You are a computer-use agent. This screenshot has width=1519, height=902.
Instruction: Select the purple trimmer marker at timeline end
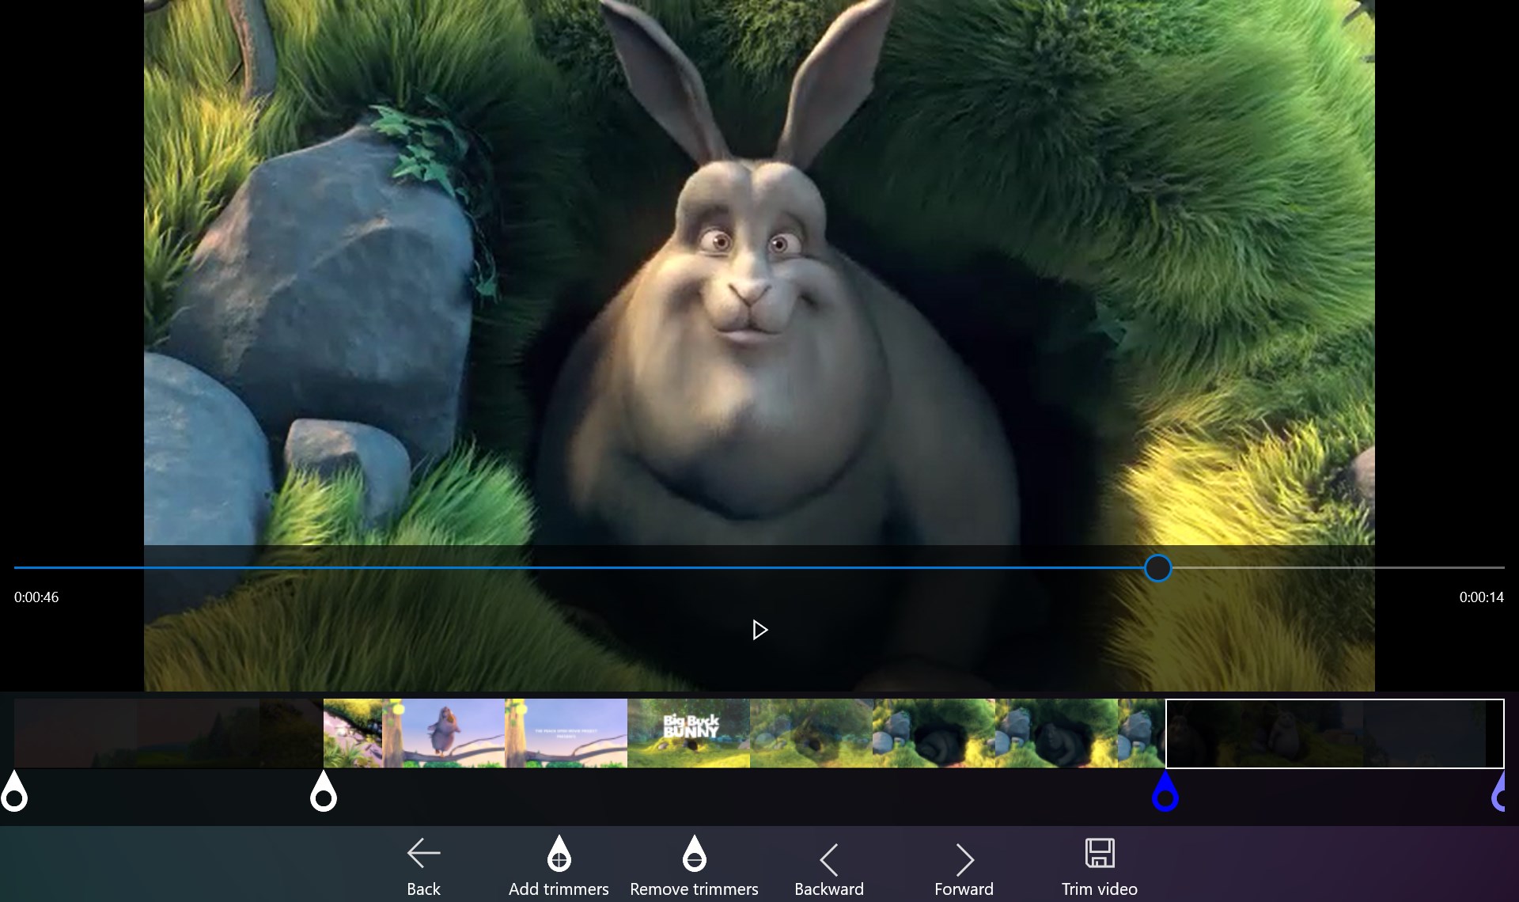[x=1500, y=790]
